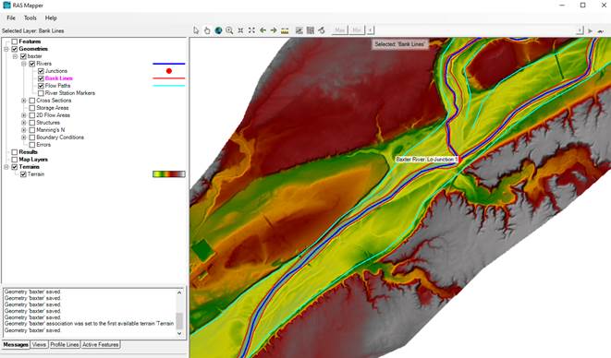The image size is (611, 358).
Task: Enable the River Station Markers checkbox
Action: click(x=41, y=93)
